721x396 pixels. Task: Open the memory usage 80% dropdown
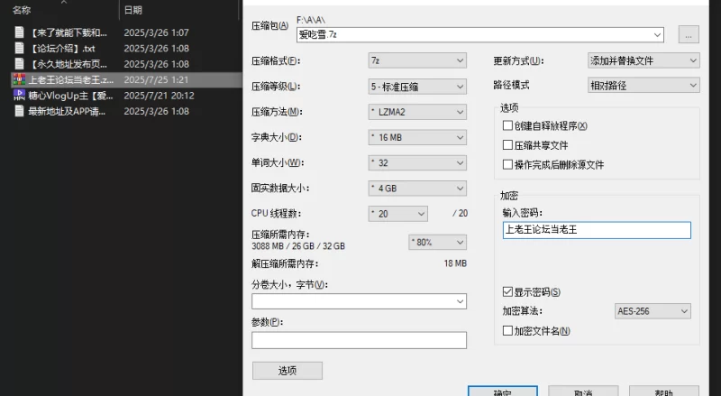pyautogui.click(x=438, y=243)
